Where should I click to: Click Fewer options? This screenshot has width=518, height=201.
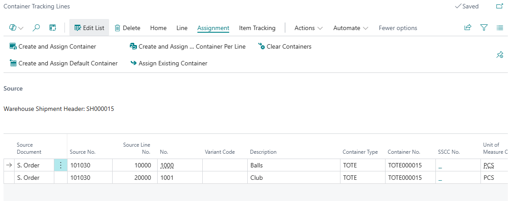(x=397, y=28)
